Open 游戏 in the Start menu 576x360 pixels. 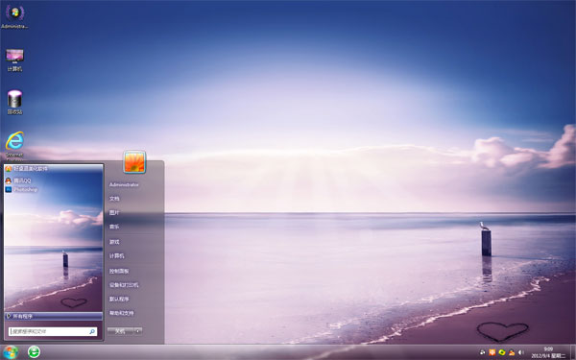pyautogui.click(x=114, y=242)
